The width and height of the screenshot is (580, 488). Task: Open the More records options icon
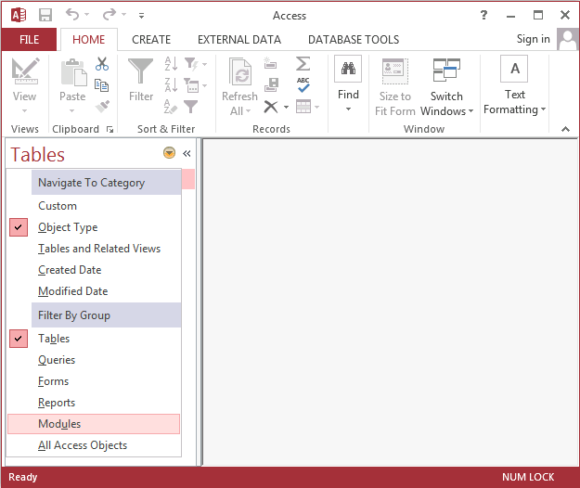[x=307, y=107]
